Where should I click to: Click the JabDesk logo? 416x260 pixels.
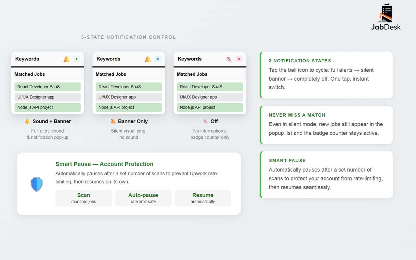(x=386, y=17)
